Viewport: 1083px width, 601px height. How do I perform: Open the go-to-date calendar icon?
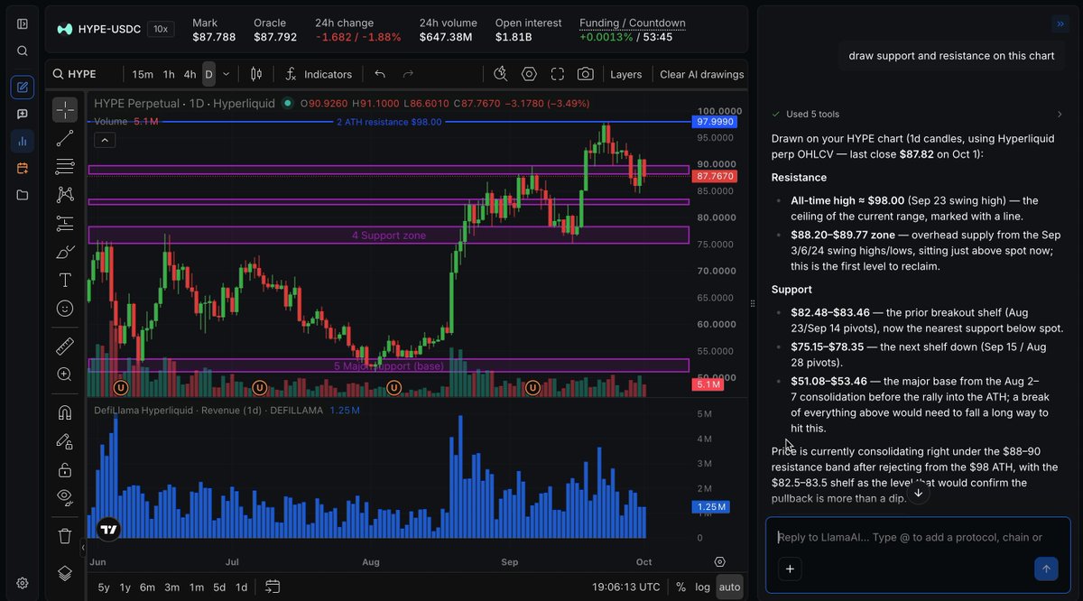pyautogui.click(x=273, y=587)
